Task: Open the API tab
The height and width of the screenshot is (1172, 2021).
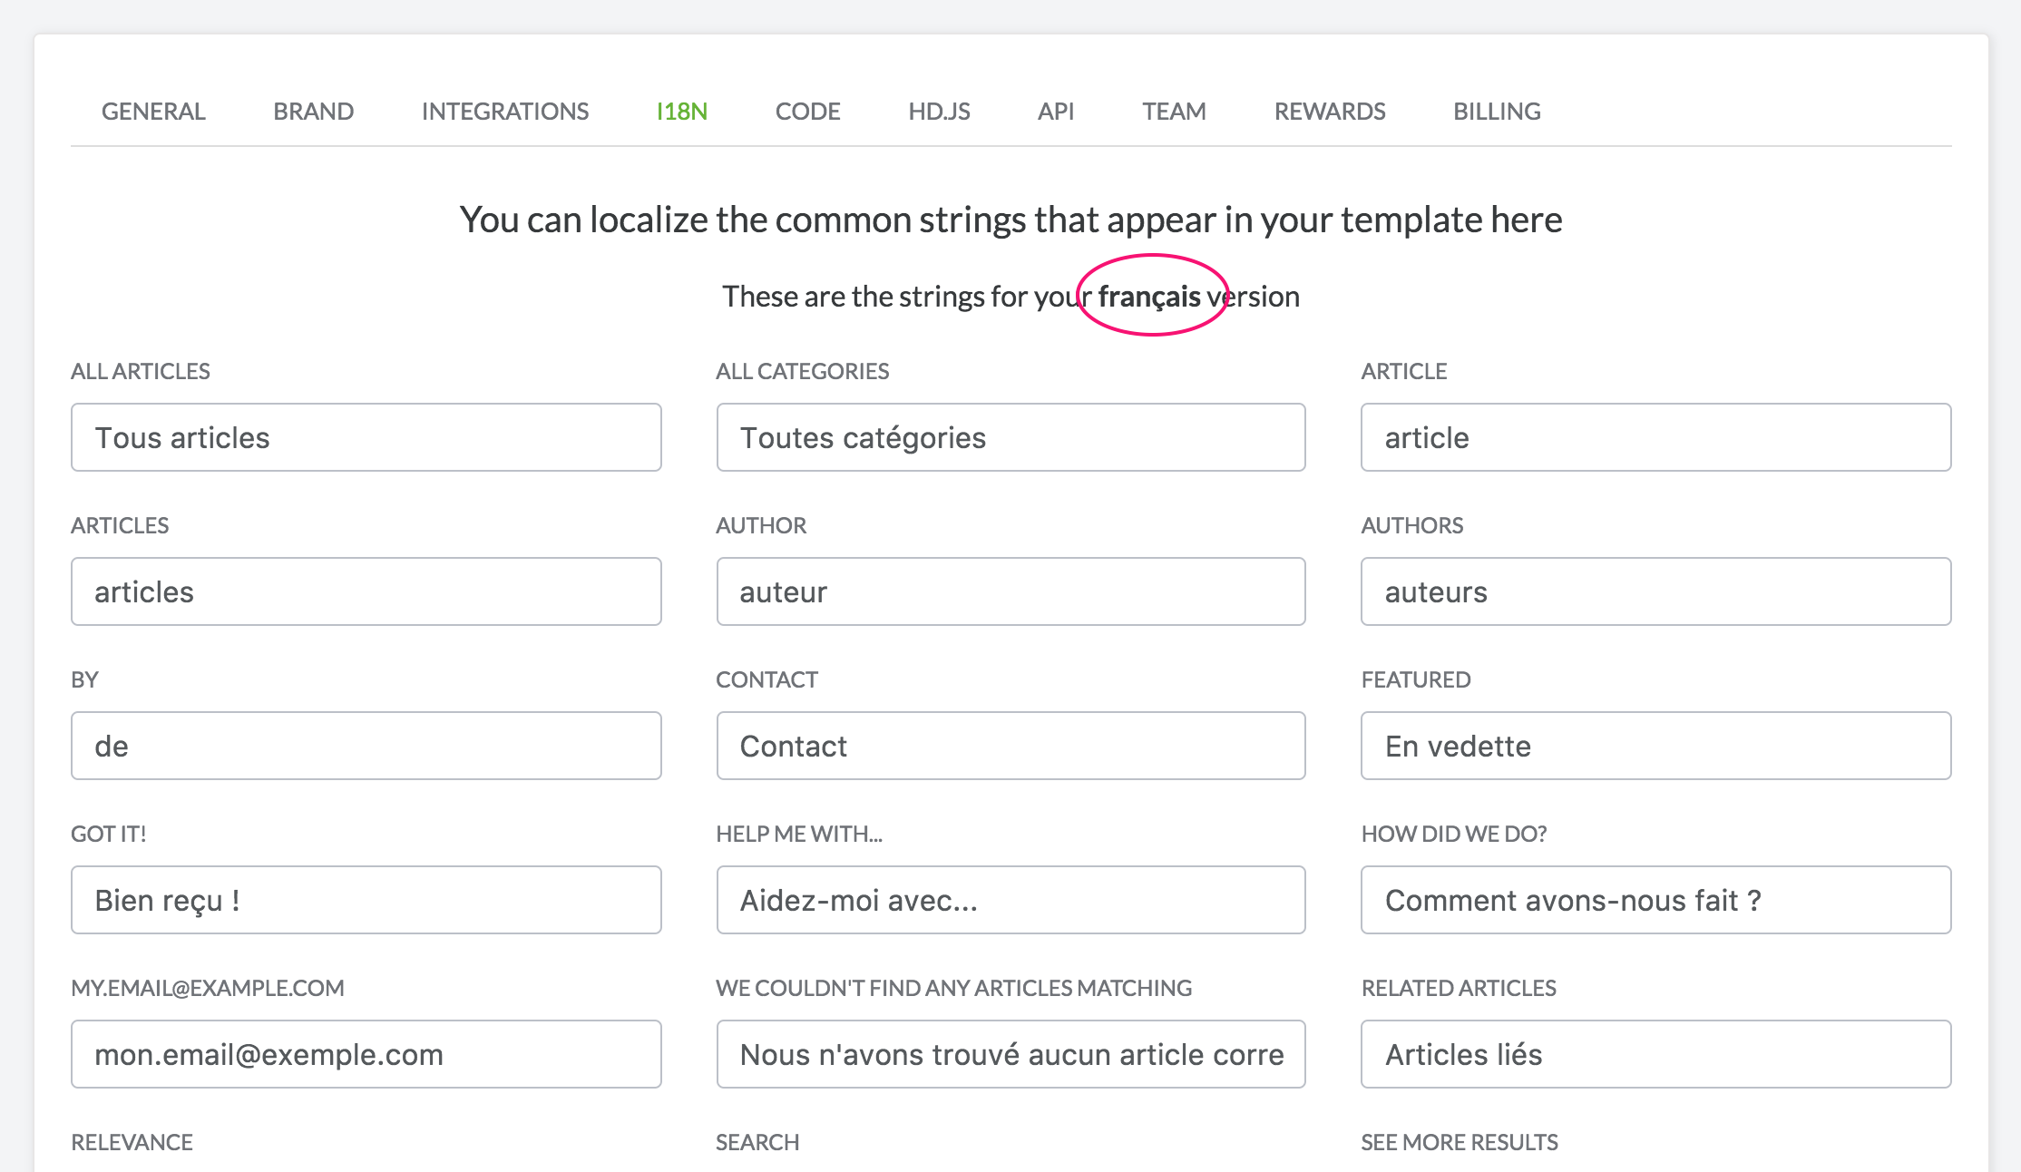Action: coord(1055,112)
